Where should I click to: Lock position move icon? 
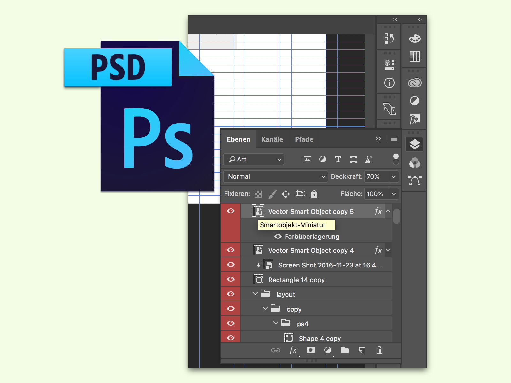[x=286, y=194]
